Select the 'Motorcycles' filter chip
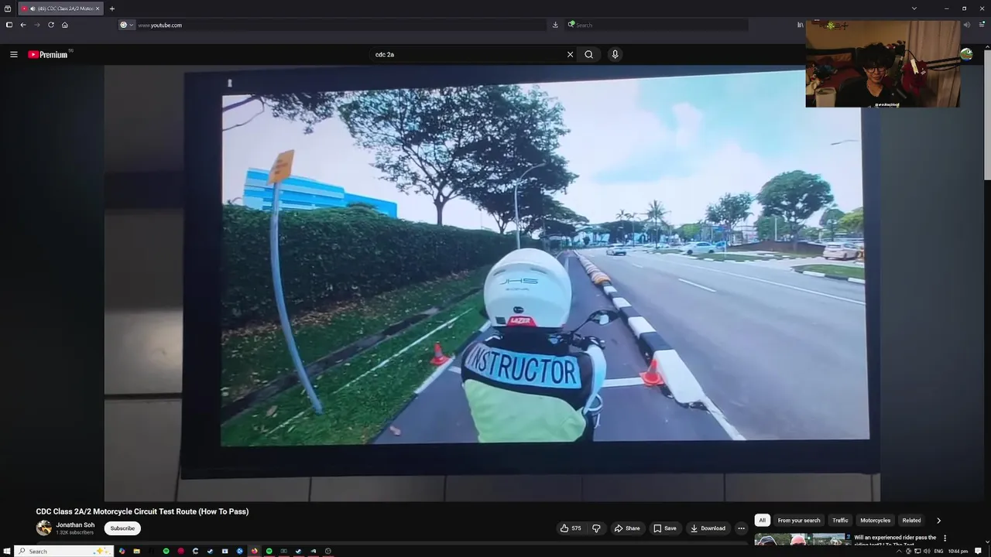 (875, 521)
